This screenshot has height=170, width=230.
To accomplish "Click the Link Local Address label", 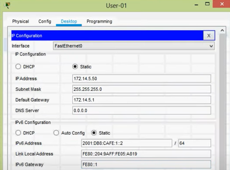I will (34, 154).
